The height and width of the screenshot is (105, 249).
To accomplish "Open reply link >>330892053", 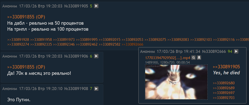I will (132, 40).
